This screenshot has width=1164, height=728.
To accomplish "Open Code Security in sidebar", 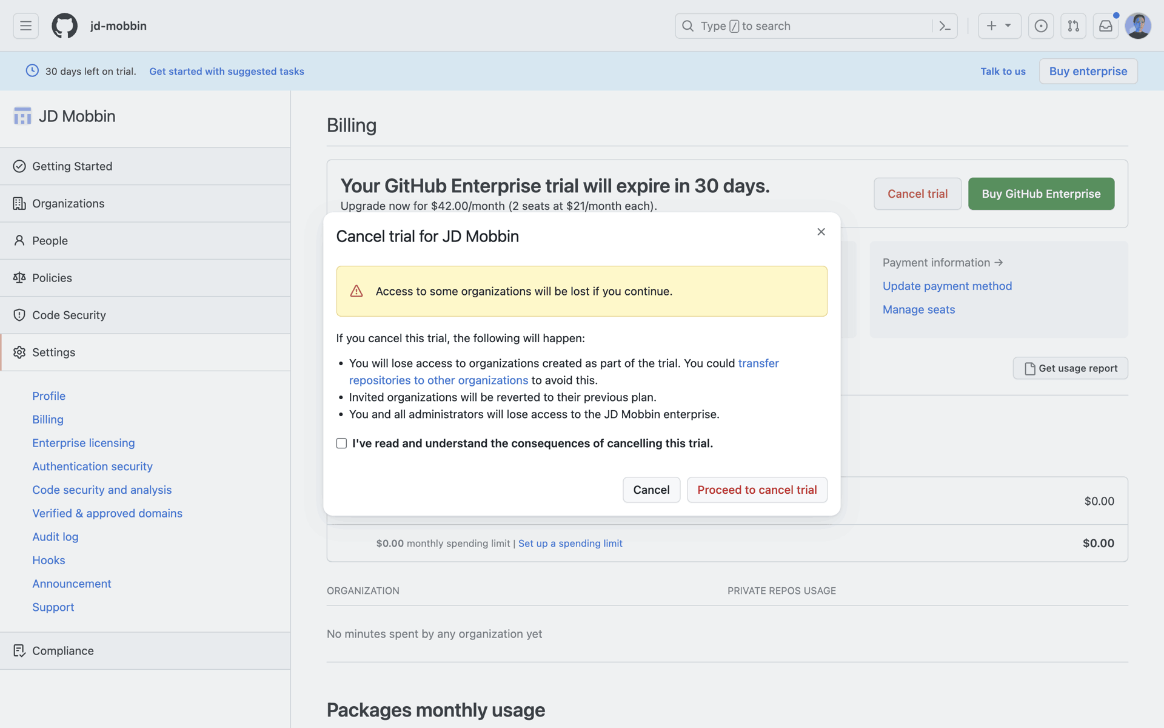I will [x=145, y=315].
